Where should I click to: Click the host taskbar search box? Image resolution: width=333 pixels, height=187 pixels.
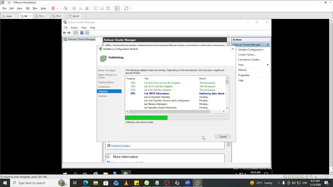(x=40, y=183)
